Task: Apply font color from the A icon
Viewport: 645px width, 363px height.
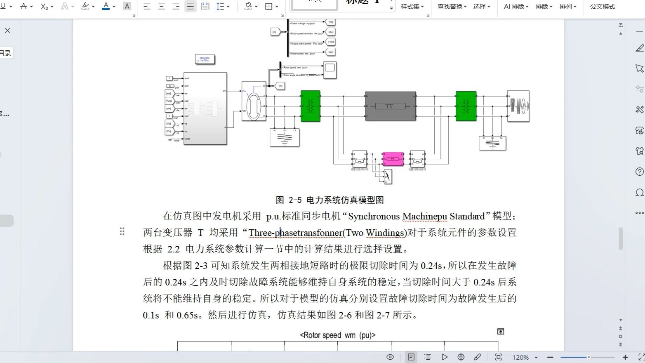Action: (x=106, y=6)
